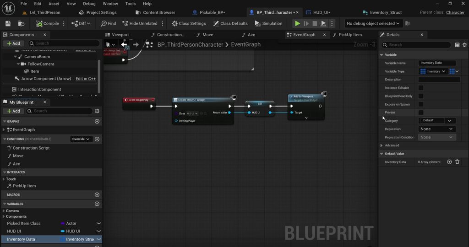The width and height of the screenshot is (469, 247).
Task: Expand the Camera variables category
Action: tap(4, 211)
